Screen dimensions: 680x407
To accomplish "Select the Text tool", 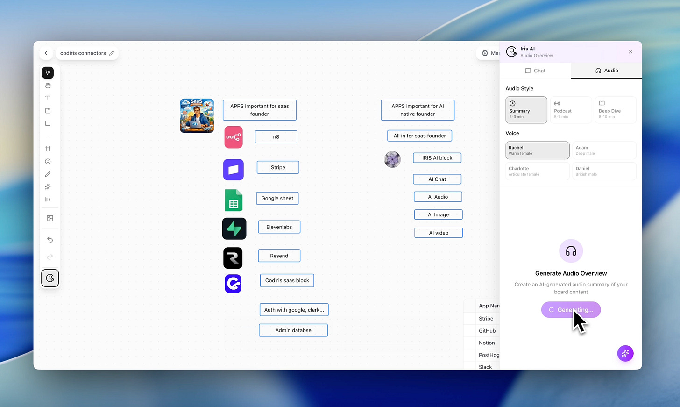I will click(x=48, y=98).
